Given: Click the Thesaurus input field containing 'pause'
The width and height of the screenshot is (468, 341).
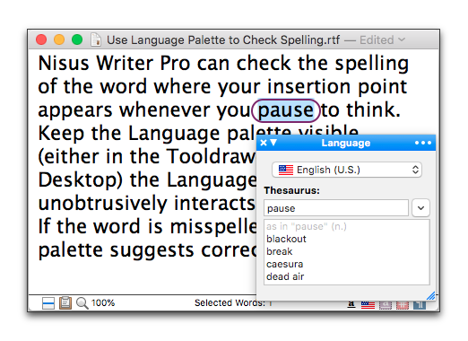Looking at the screenshot, I should tap(336, 208).
